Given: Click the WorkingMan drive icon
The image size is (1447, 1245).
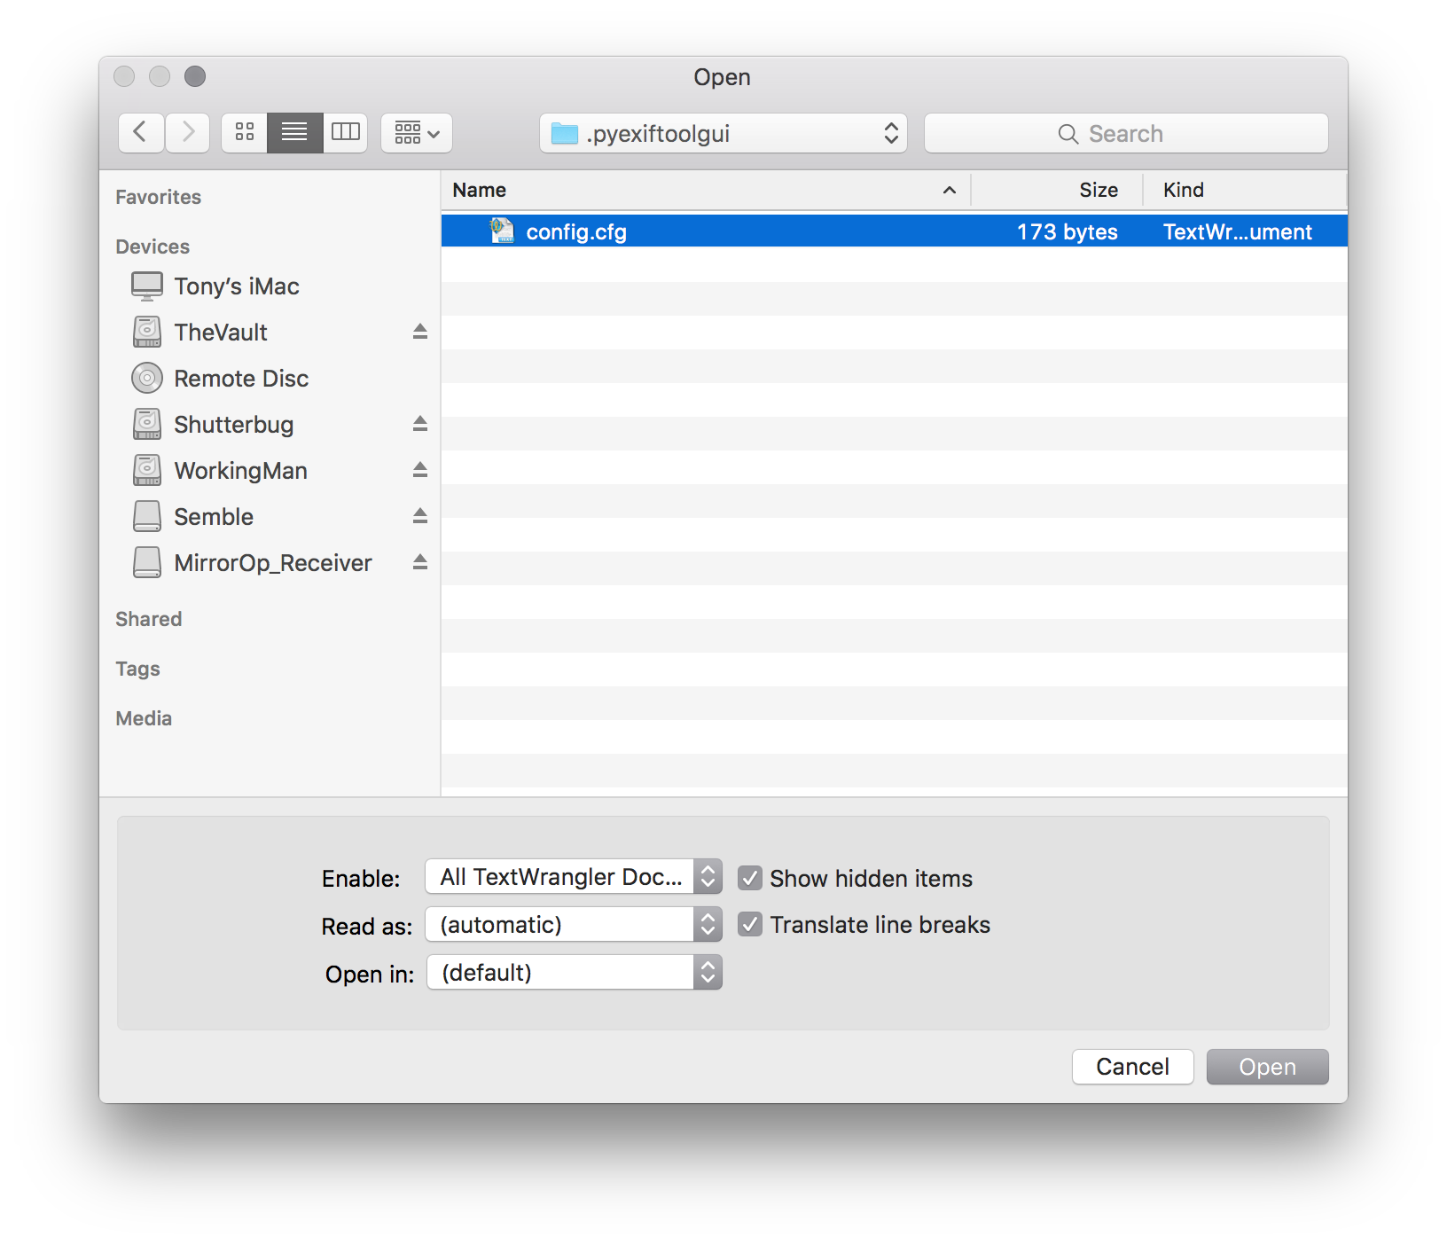Looking at the screenshot, I should click(x=147, y=471).
